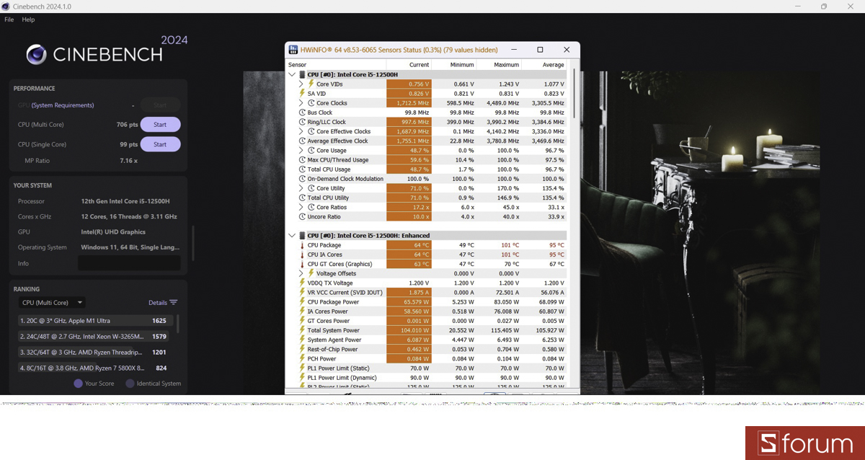Collapse the i5-12500H Enhanced sensor group
The height and width of the screenshot is (460, 865).
292,236
